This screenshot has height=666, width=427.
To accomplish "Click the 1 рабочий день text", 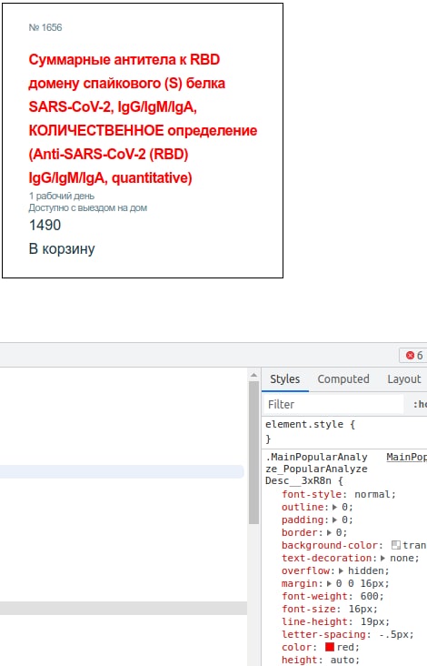I will 62,196.
